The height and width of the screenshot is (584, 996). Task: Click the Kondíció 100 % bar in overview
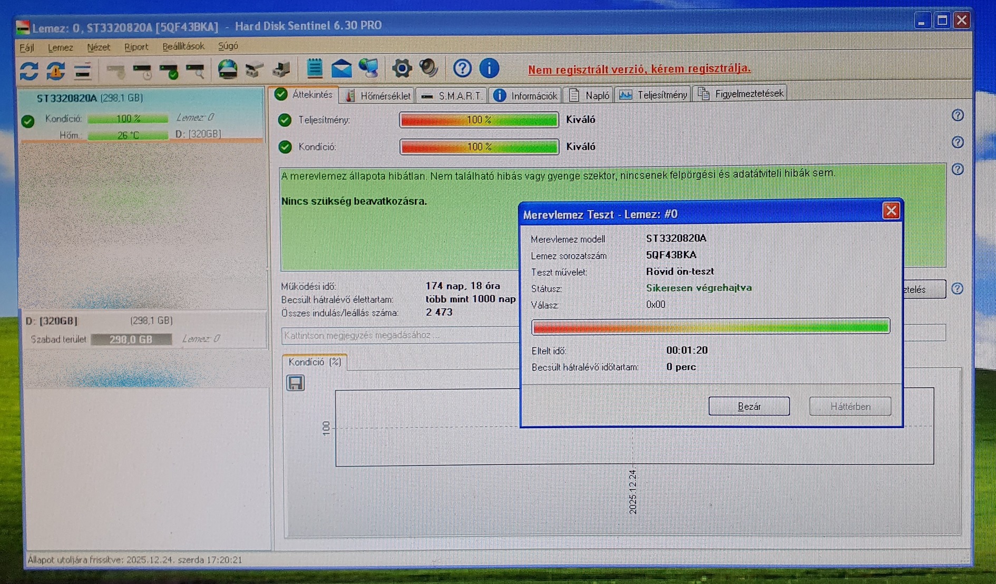479,146
